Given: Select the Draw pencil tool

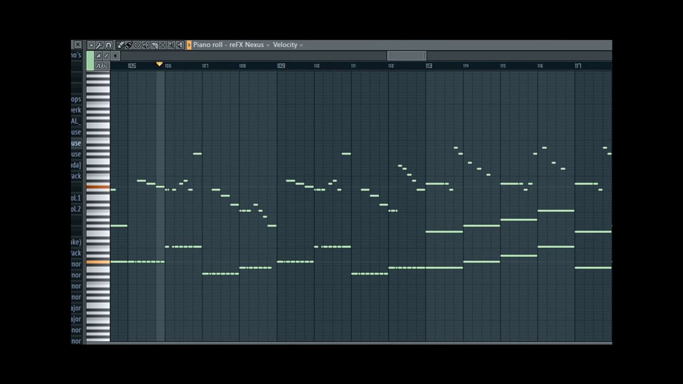Looking at the screenshot, I should tap(121, 45).
